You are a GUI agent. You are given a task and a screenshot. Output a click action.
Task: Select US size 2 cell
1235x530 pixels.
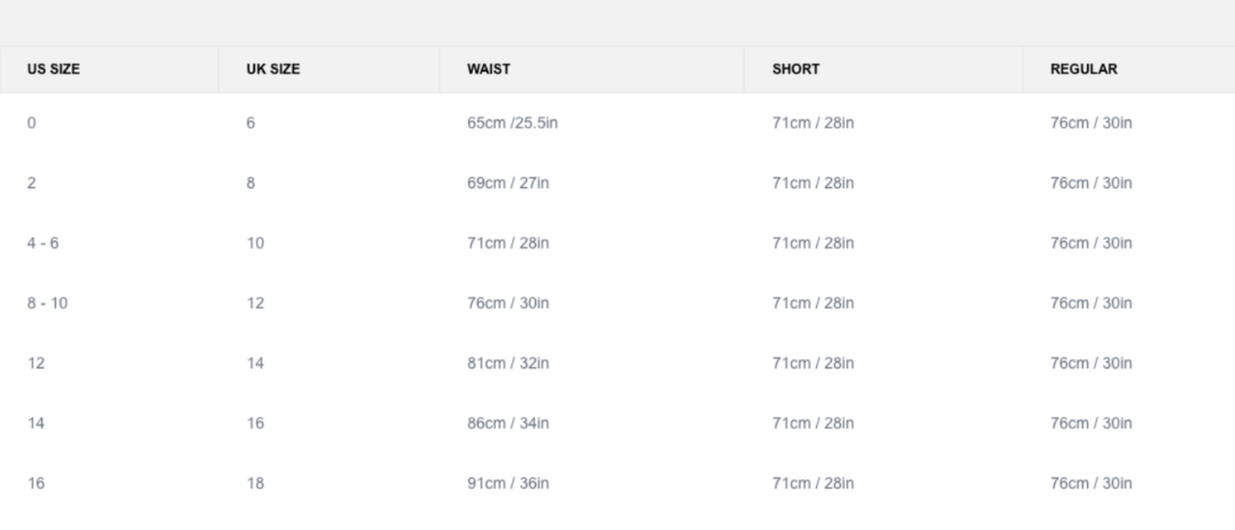[32, 183]
